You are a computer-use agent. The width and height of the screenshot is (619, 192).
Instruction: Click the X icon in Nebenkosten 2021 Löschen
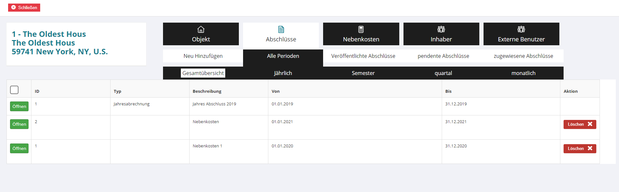pyautogui.click(x=590, y=124)
